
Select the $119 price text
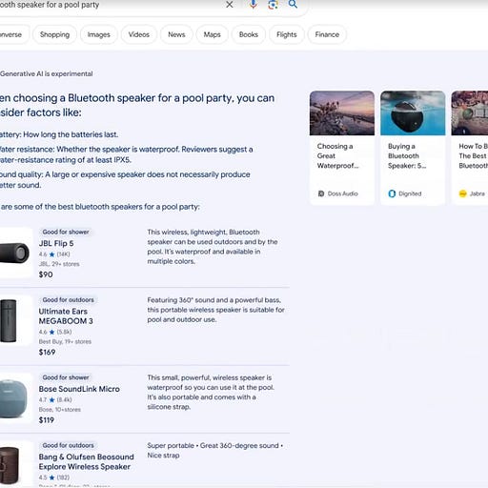coord(47,420)
